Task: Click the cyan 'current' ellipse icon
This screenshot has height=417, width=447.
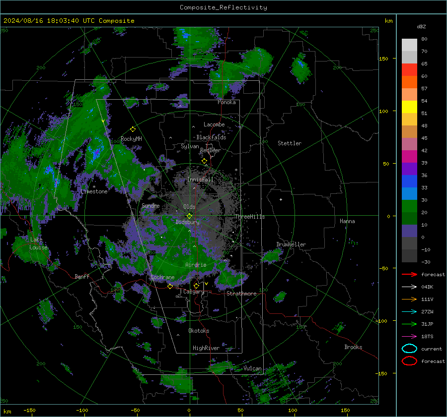Action: 409,349
